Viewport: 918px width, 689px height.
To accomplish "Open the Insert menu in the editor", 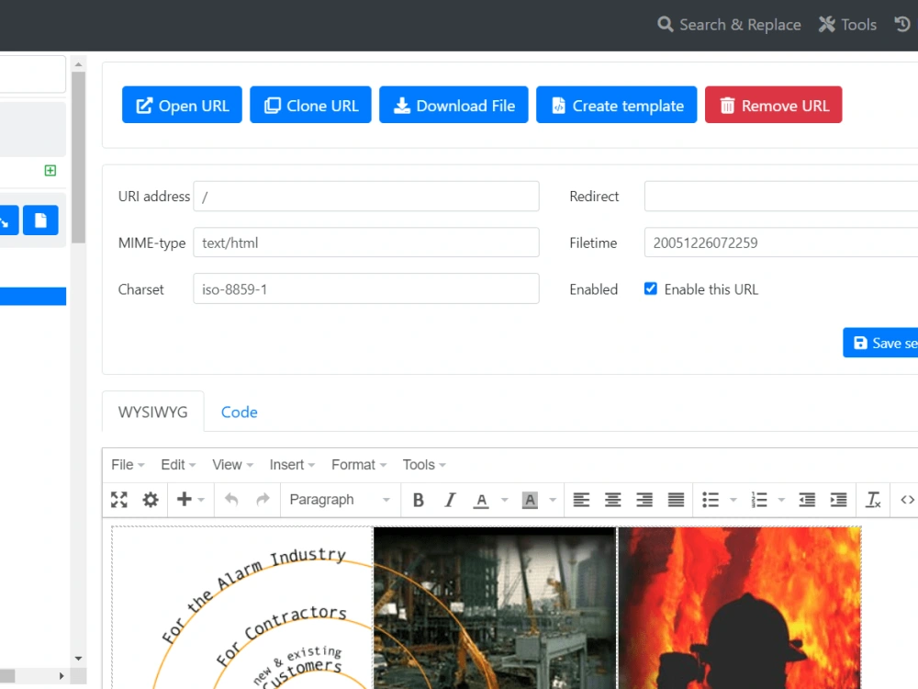I will 287,465.
